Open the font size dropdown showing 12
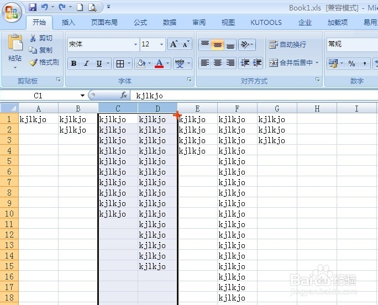Viewport: 378px width, 305px height. (x=161, y=44)
